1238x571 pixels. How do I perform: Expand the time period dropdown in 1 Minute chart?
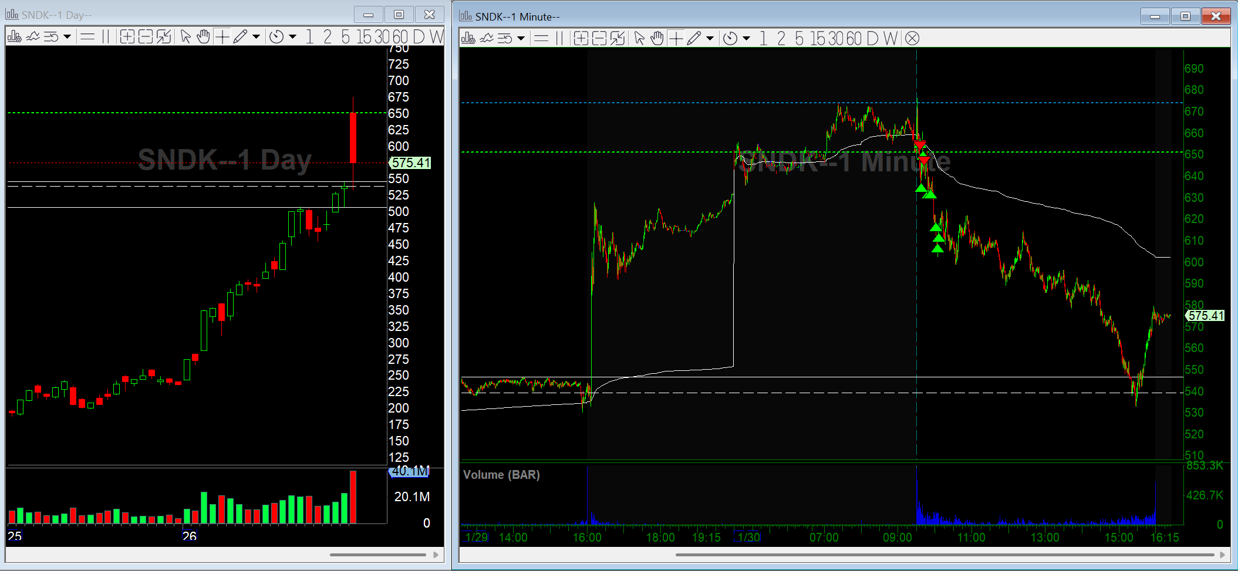tap(746, 39)
